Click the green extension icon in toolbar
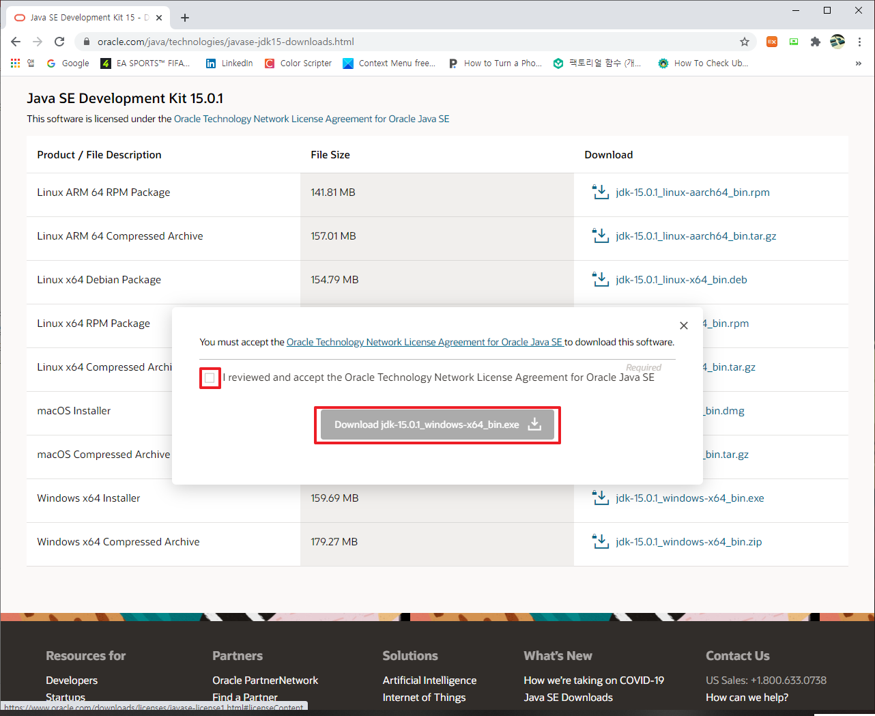The image size is (875, 716). point(794,42)
